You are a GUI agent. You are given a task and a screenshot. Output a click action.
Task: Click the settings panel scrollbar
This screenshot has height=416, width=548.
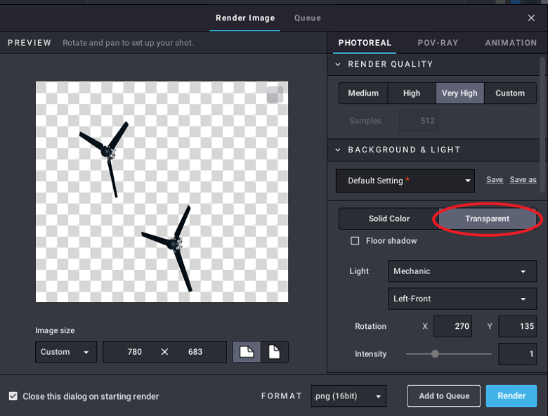[x=542, y=125]
